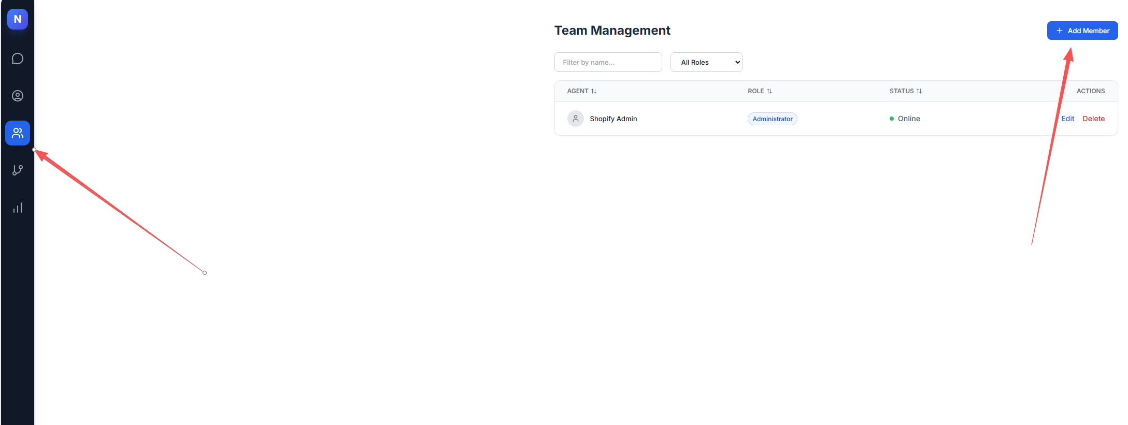
Task: Open the chat conversations icon
Action: point(18,58)
